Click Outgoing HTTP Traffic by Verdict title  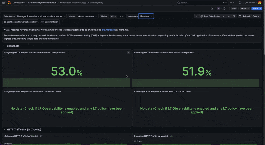pos(21,136)
